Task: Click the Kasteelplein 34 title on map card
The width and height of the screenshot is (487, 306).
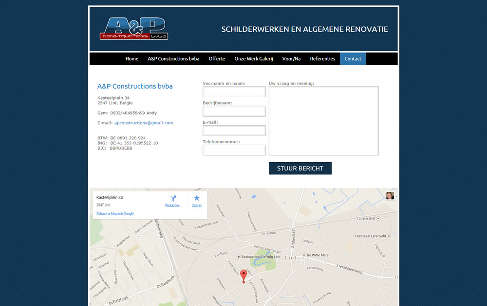Action: 110,198
